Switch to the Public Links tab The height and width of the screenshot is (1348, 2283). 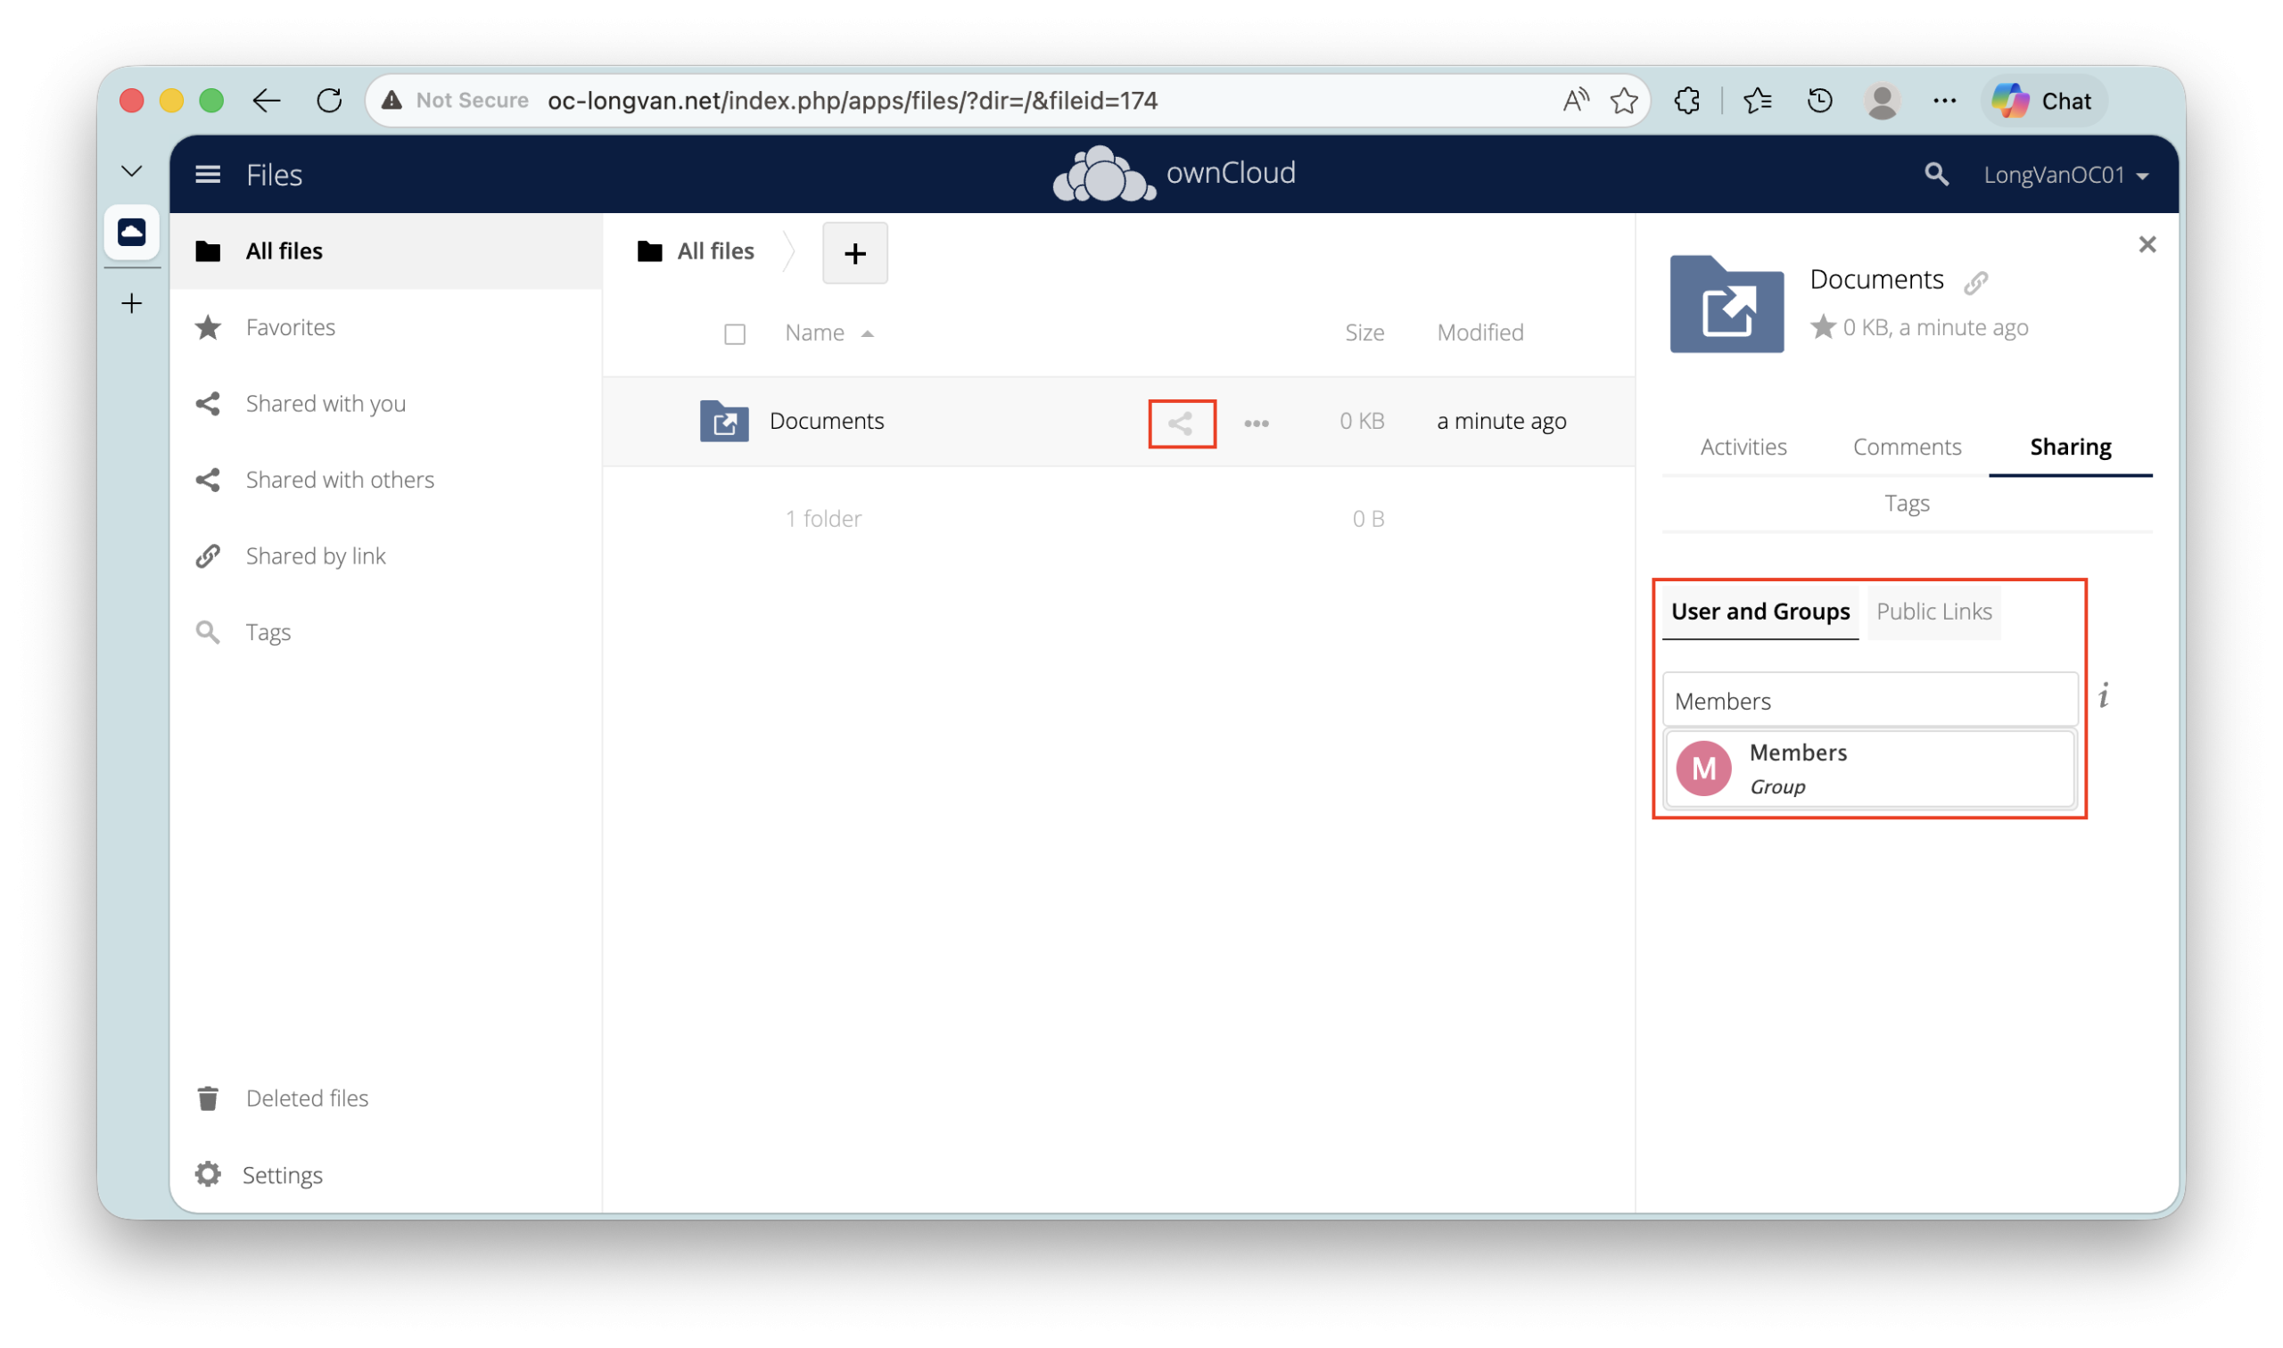pyautogui.click(x=1933, y=612)
